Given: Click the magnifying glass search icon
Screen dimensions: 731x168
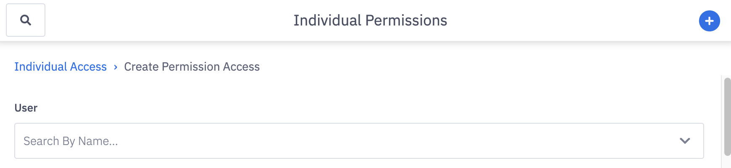Looking at the screenshot, I should point(26,20).
